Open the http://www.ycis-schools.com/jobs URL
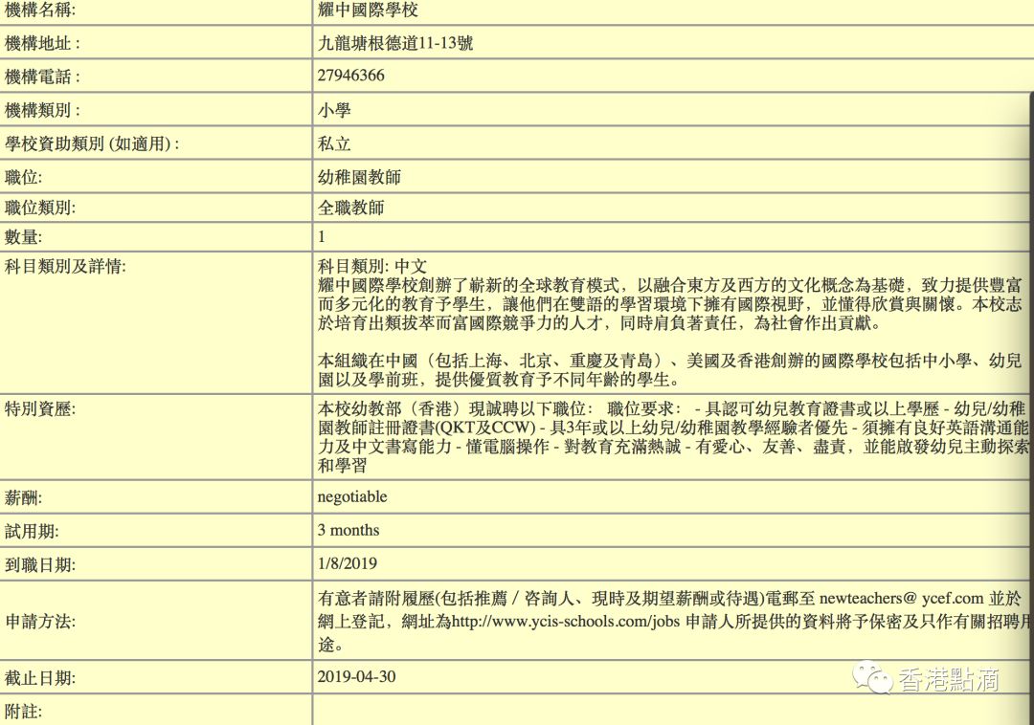 (565, 622)
